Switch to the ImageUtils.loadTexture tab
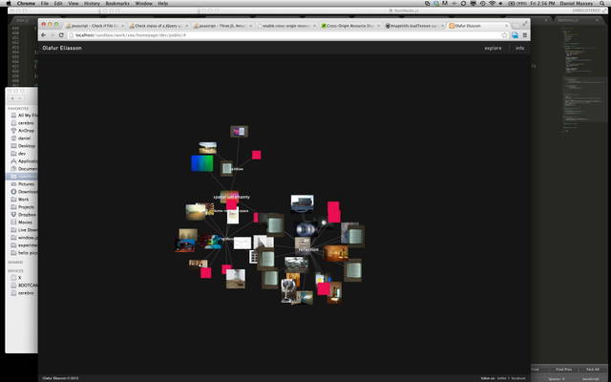The image size is (611, 382). (x=412, y=26)
